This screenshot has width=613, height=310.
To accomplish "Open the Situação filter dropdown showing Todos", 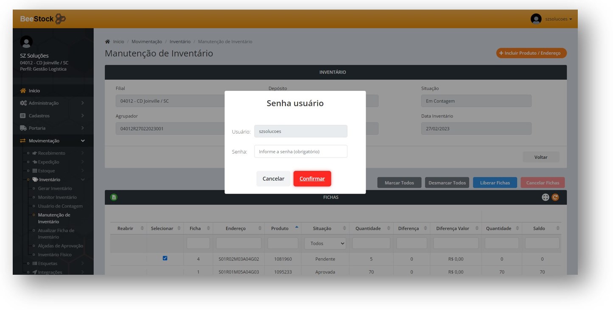I will pos(325,243).
